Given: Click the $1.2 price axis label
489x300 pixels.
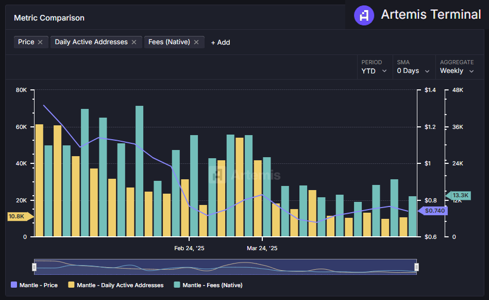Looking at the screenshot, I should coord(430,127).
